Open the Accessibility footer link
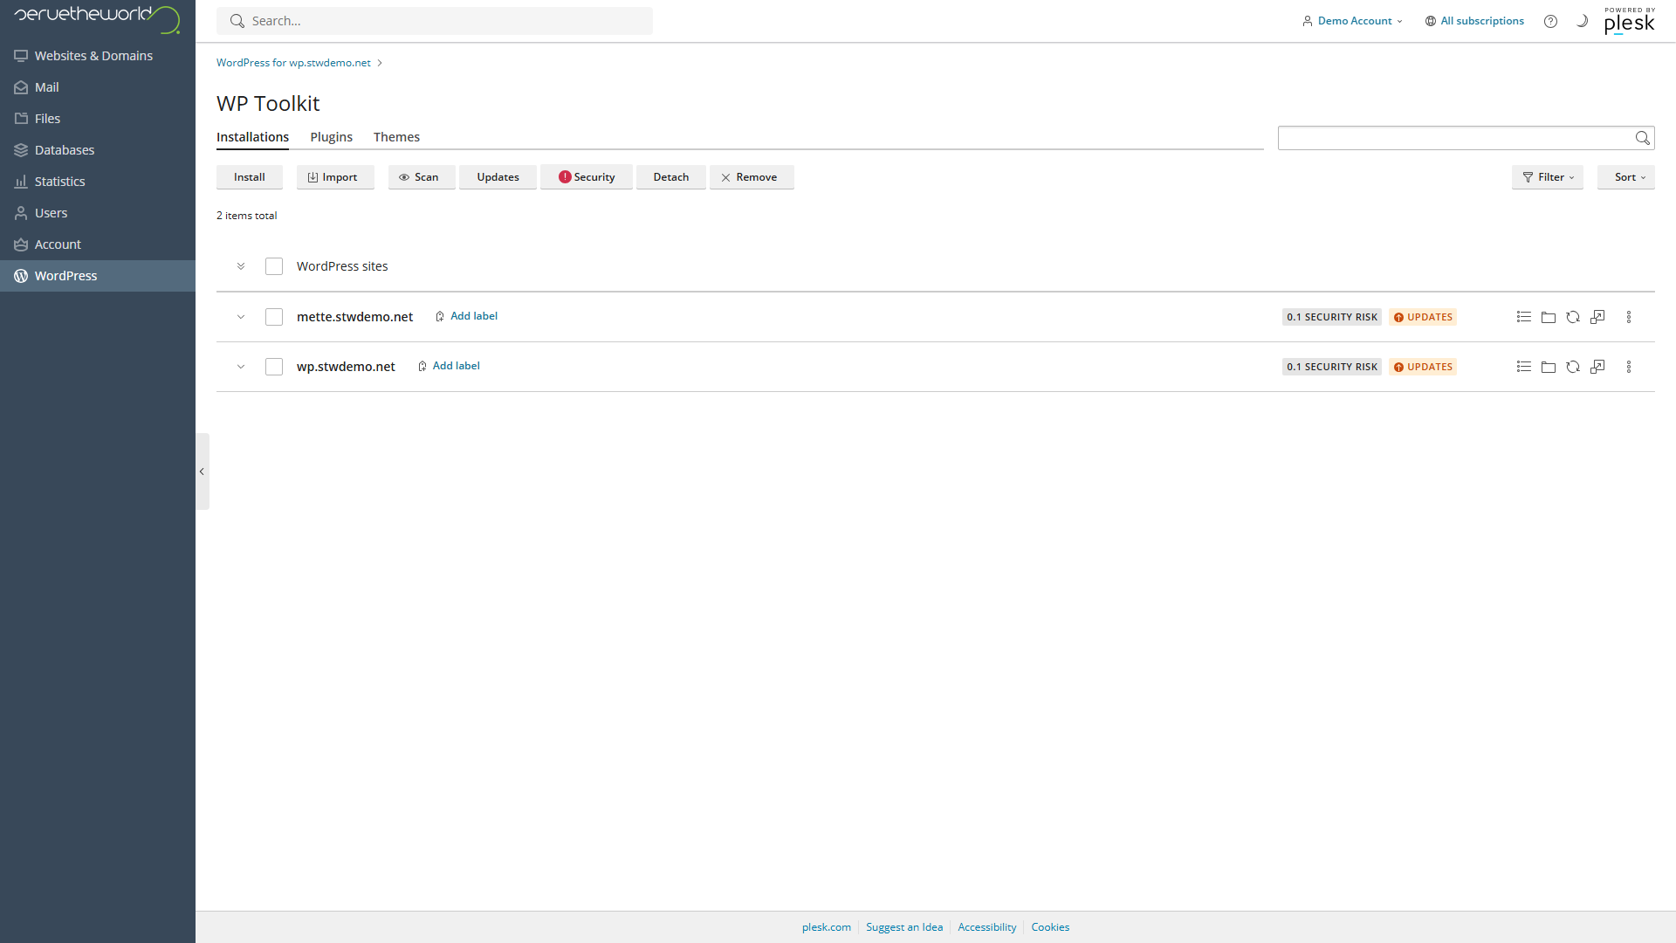 [986, 927]
